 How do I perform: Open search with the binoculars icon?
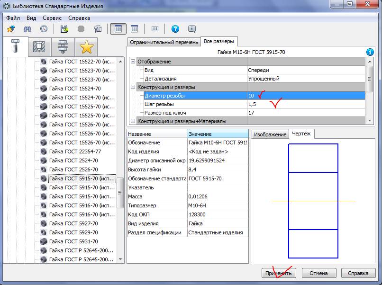point(27,29)
